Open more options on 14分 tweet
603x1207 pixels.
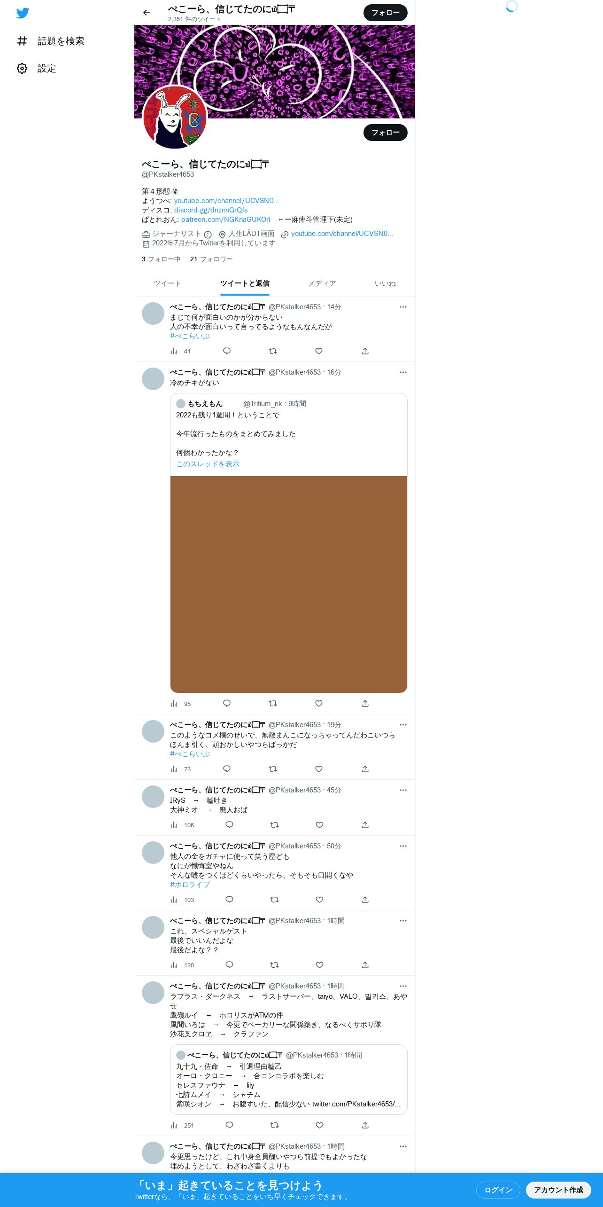pos(403,307)
